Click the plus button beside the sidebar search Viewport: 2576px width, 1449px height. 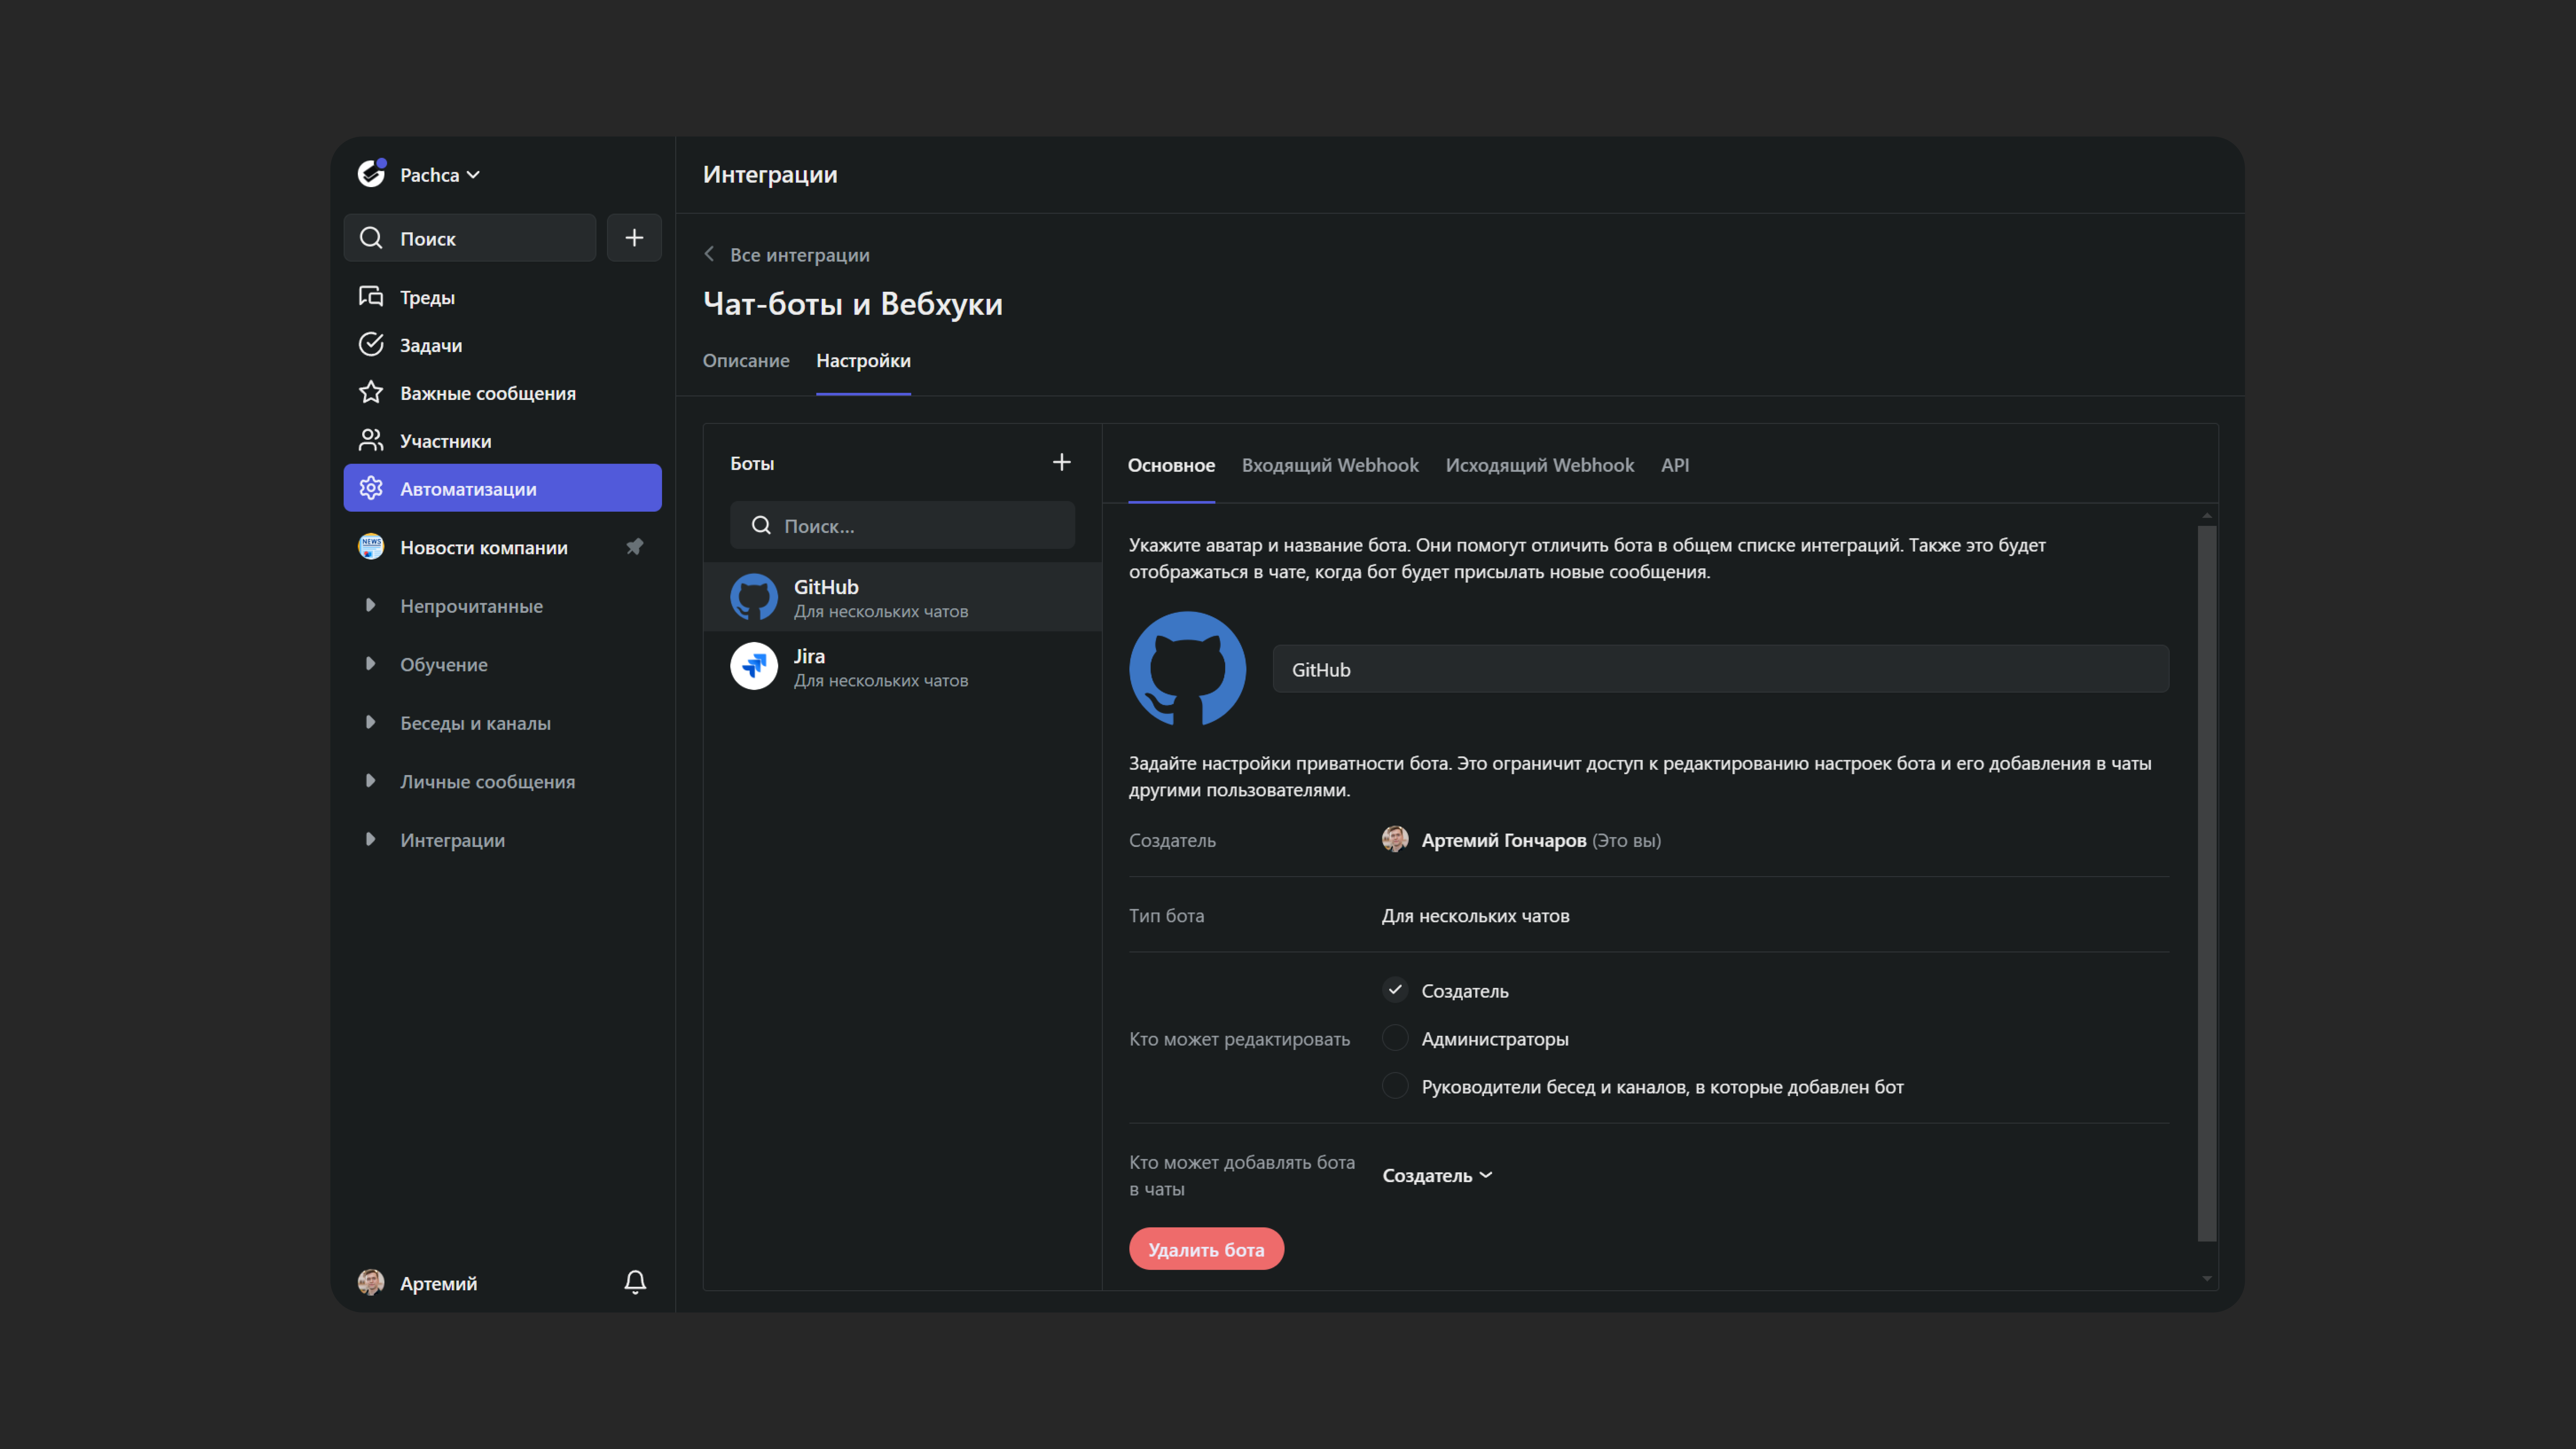pyautogui.click(x=634, y=238)
